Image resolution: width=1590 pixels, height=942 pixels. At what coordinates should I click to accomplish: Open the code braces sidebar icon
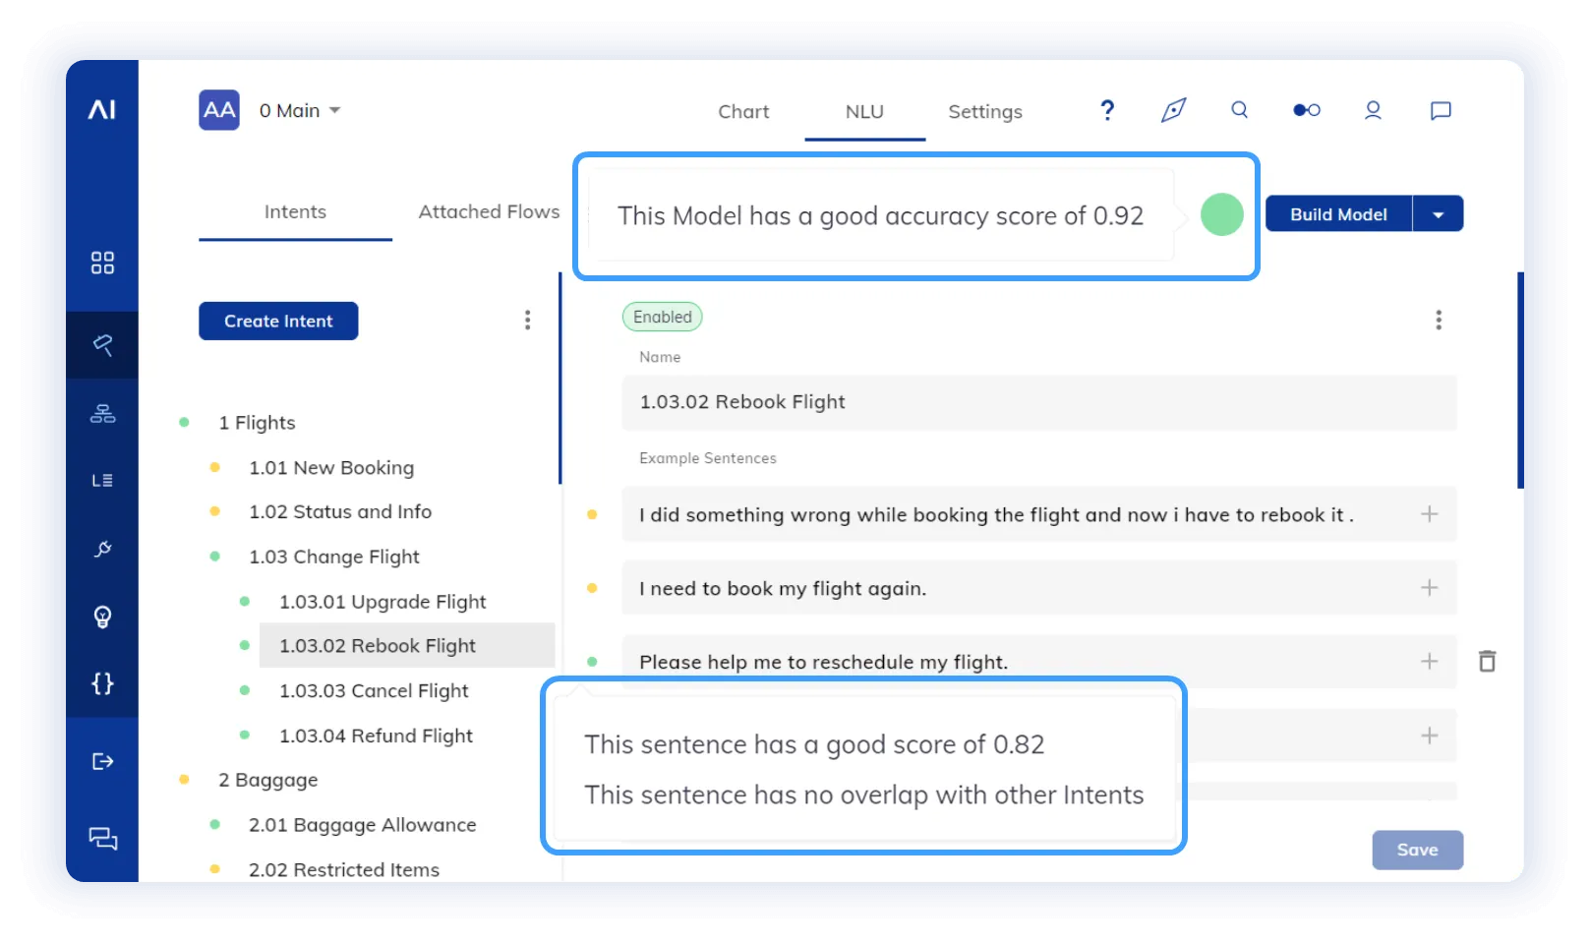tap(102, 683)
